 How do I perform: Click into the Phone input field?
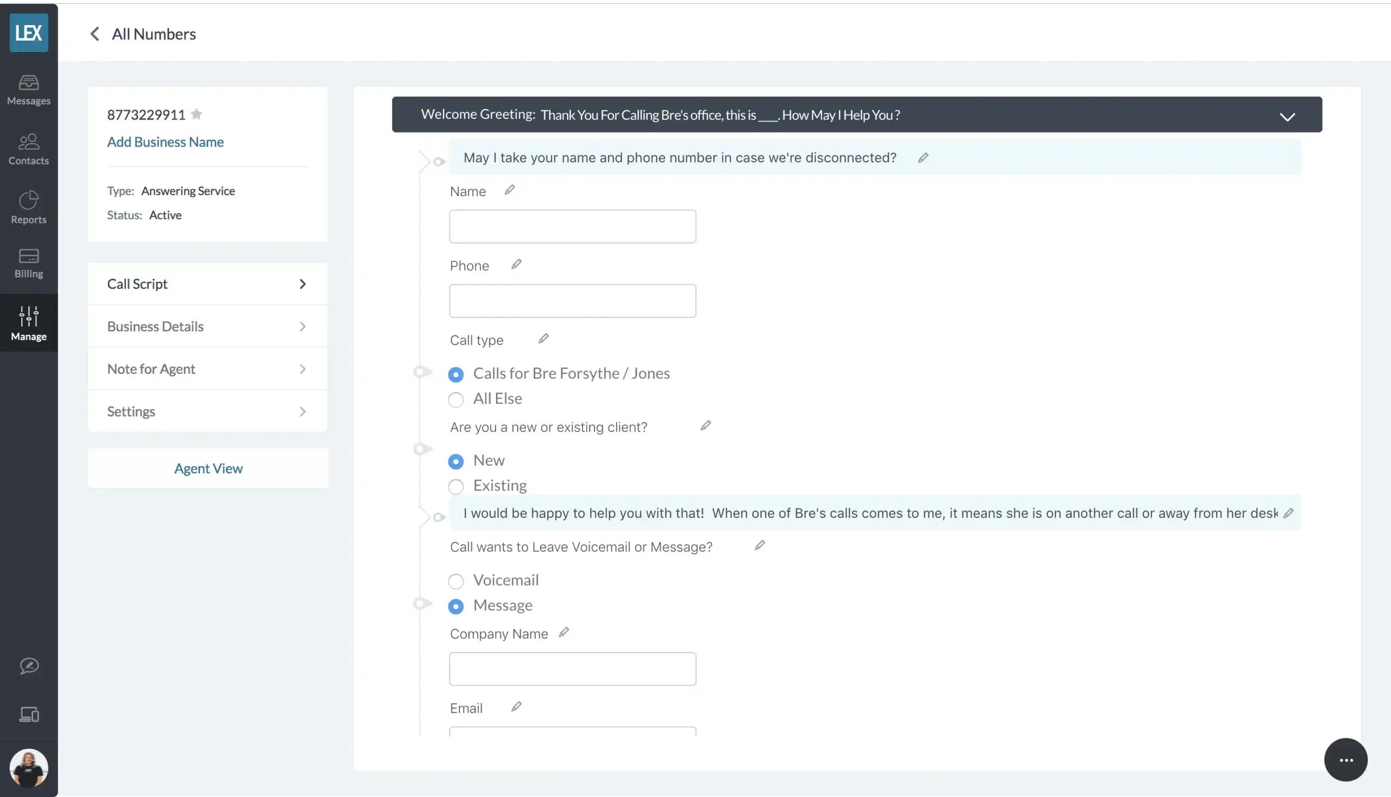coord(573,301)
